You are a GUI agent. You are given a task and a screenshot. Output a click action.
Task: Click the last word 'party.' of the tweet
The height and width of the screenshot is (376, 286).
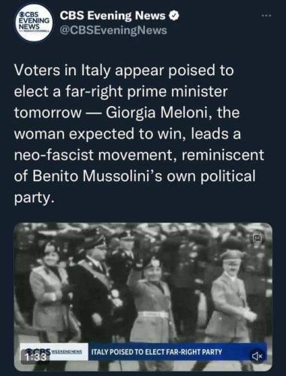(x=34, y=198)
